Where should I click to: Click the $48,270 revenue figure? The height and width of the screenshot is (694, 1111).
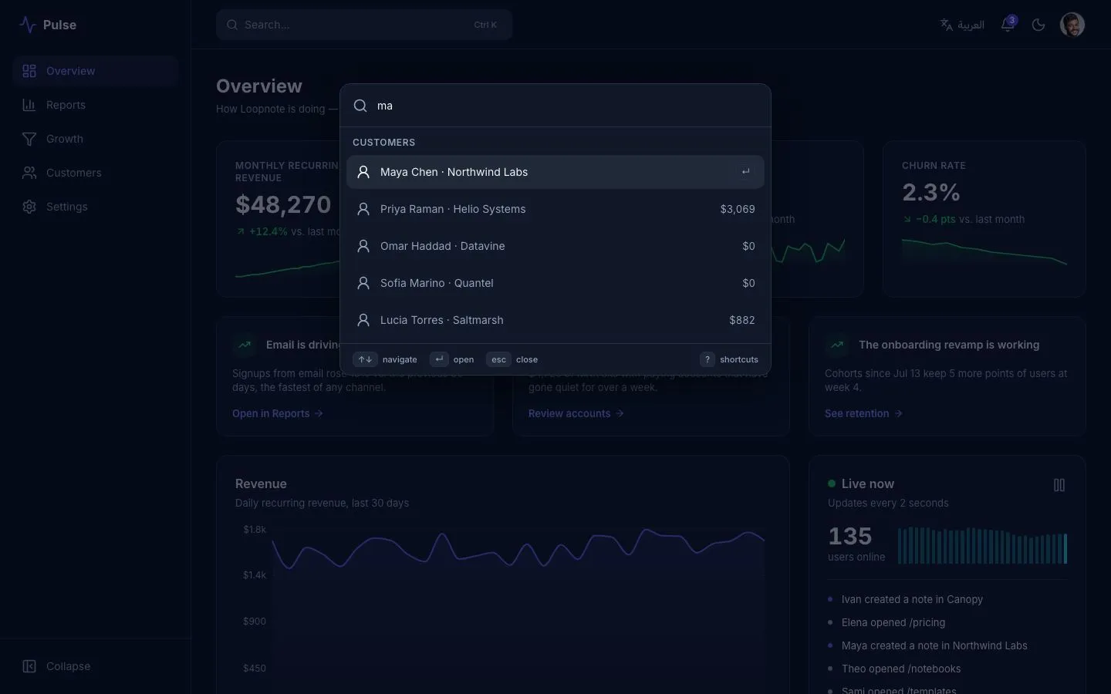point(283,204)
